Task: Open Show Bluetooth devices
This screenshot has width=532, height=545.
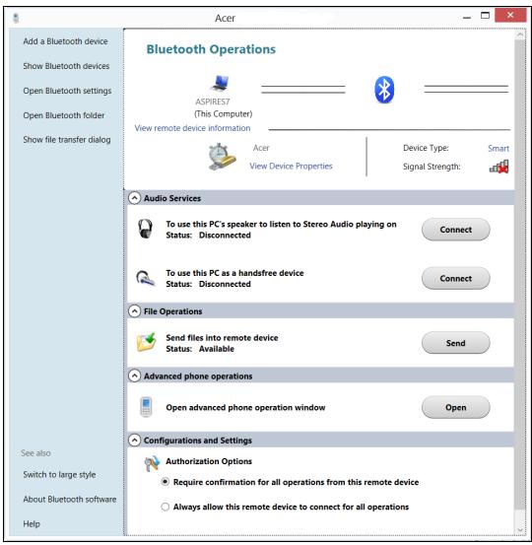Action: point(66,66)
